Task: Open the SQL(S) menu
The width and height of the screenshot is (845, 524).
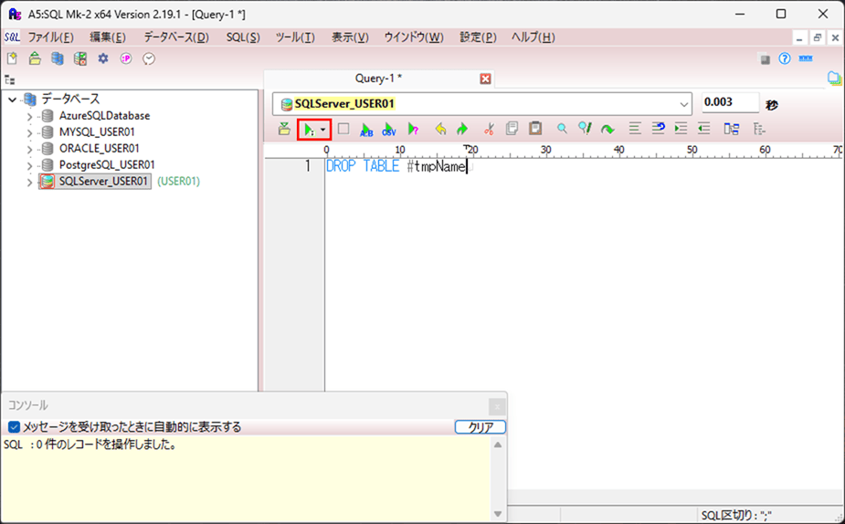Action: point(243,37)
